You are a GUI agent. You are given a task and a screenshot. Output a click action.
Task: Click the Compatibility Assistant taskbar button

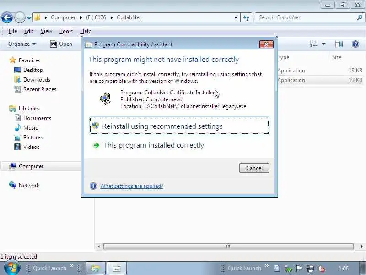[117, 269]
